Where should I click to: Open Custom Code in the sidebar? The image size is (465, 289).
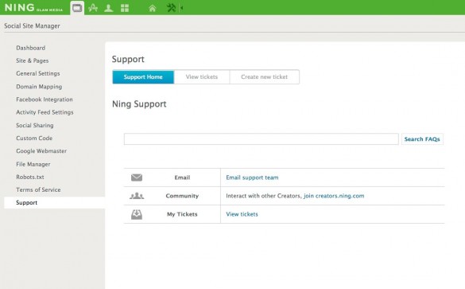tap(34, 138)
